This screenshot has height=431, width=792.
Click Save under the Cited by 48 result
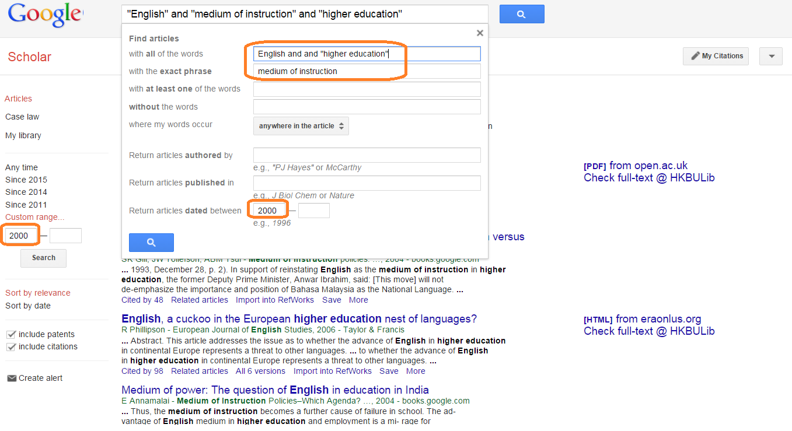pos(332,300)
